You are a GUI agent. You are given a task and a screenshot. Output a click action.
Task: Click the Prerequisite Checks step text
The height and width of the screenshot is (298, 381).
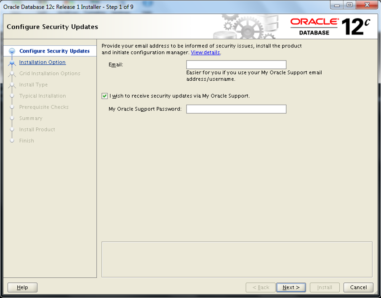tap(44, 107)
